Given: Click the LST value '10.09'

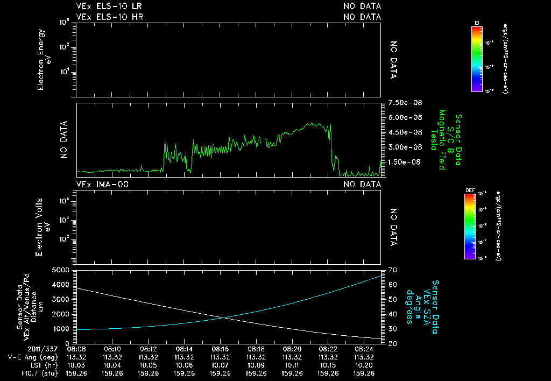Looking at the screenshot, I should point(256,365).
